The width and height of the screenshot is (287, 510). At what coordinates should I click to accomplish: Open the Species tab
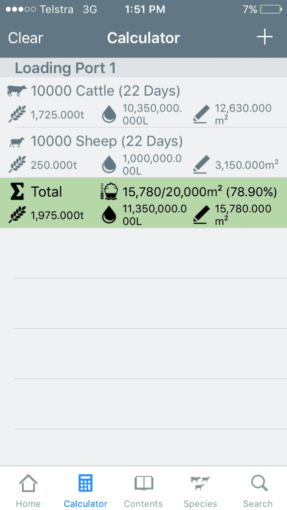click(200, 491)
